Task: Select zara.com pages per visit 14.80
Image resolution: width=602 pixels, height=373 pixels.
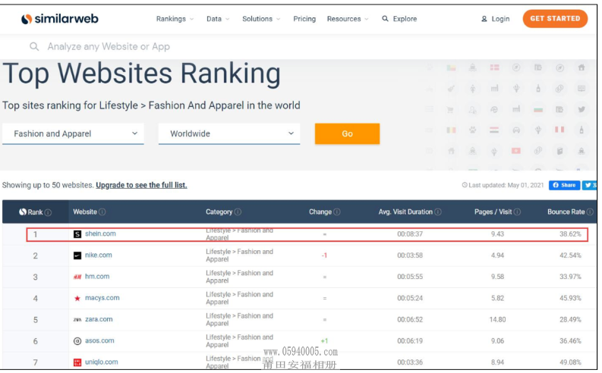Action: 497,319
